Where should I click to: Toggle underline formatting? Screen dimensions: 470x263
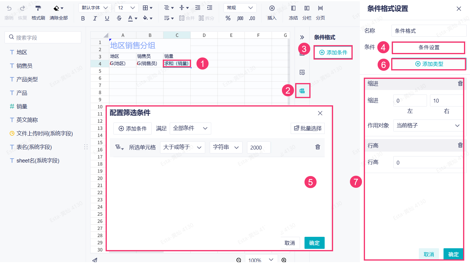point(107,18)
